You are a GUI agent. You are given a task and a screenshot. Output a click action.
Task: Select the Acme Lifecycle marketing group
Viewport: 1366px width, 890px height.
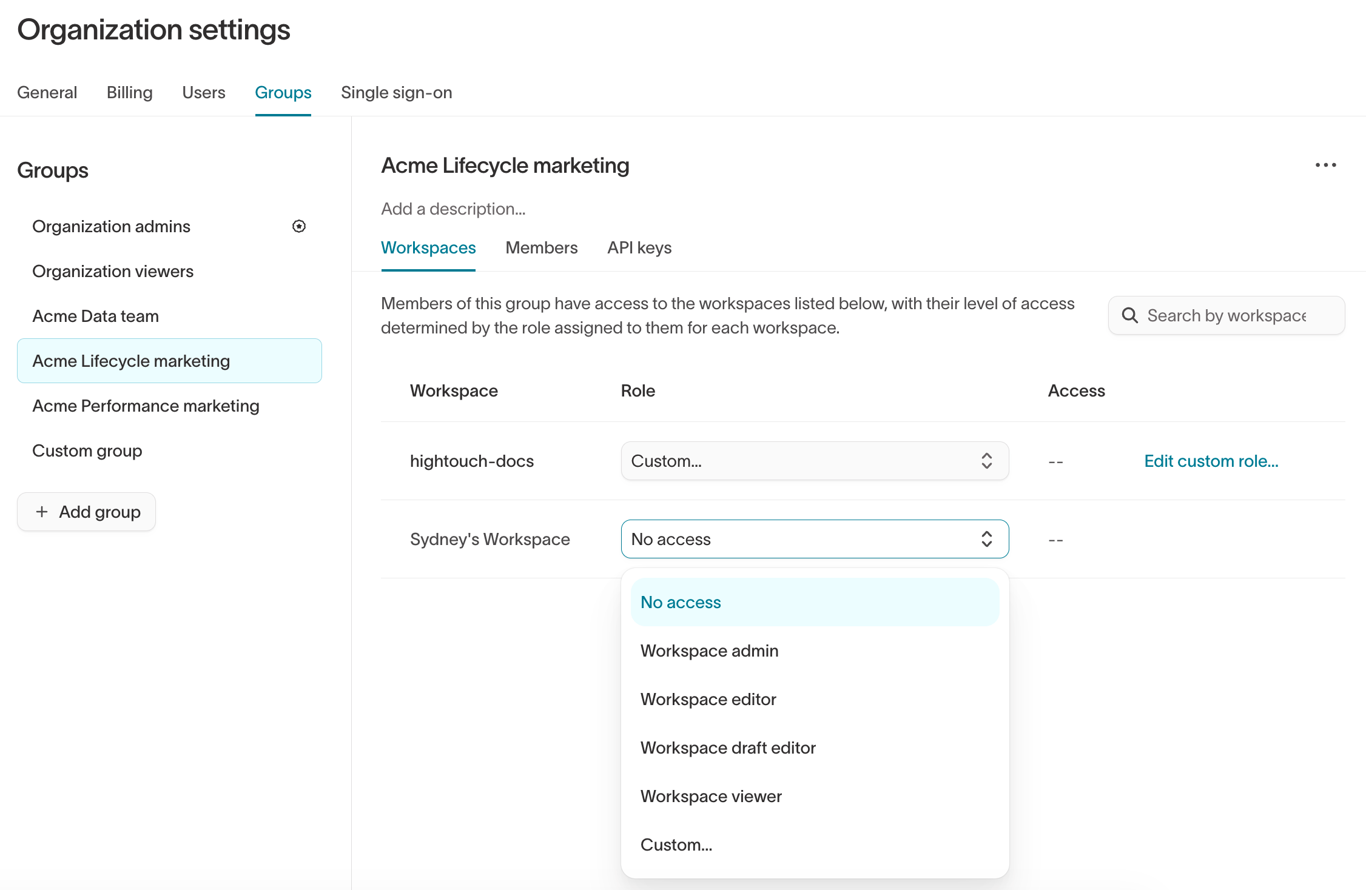[169, 361]
